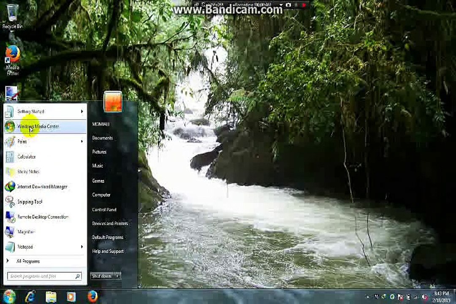
Task: Click the Shut down button
Action: 102,276
